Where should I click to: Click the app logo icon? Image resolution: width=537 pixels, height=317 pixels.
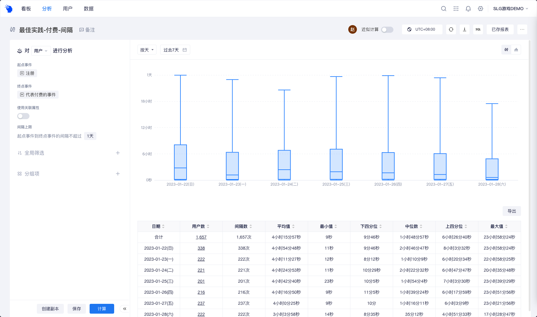click(9, 9)
